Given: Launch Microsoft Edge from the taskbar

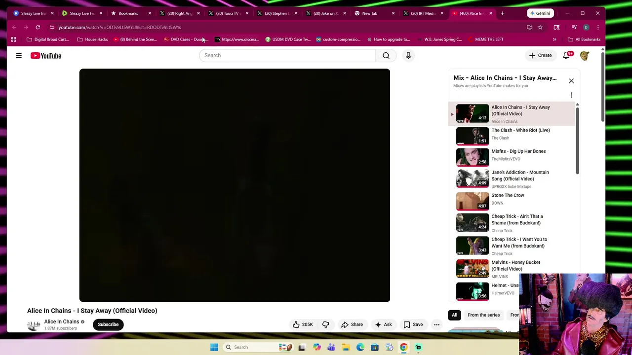Looking at the screenshot, I should (360, 347).
